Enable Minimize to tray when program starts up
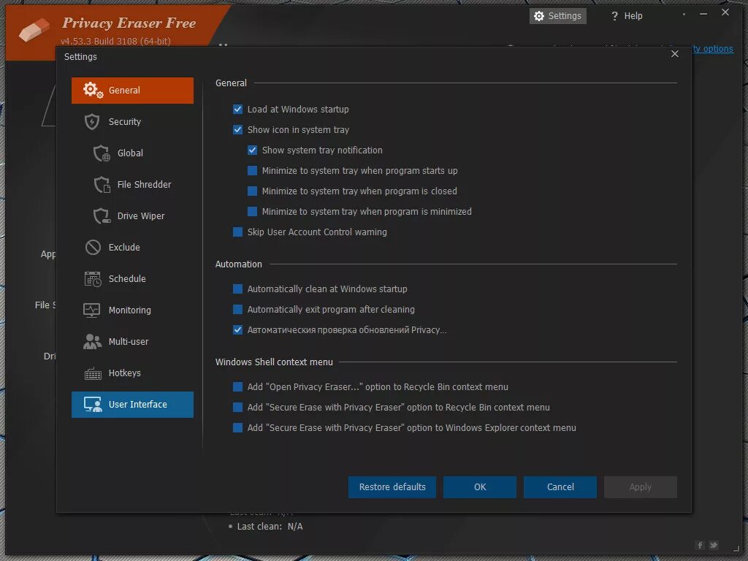 252,171
